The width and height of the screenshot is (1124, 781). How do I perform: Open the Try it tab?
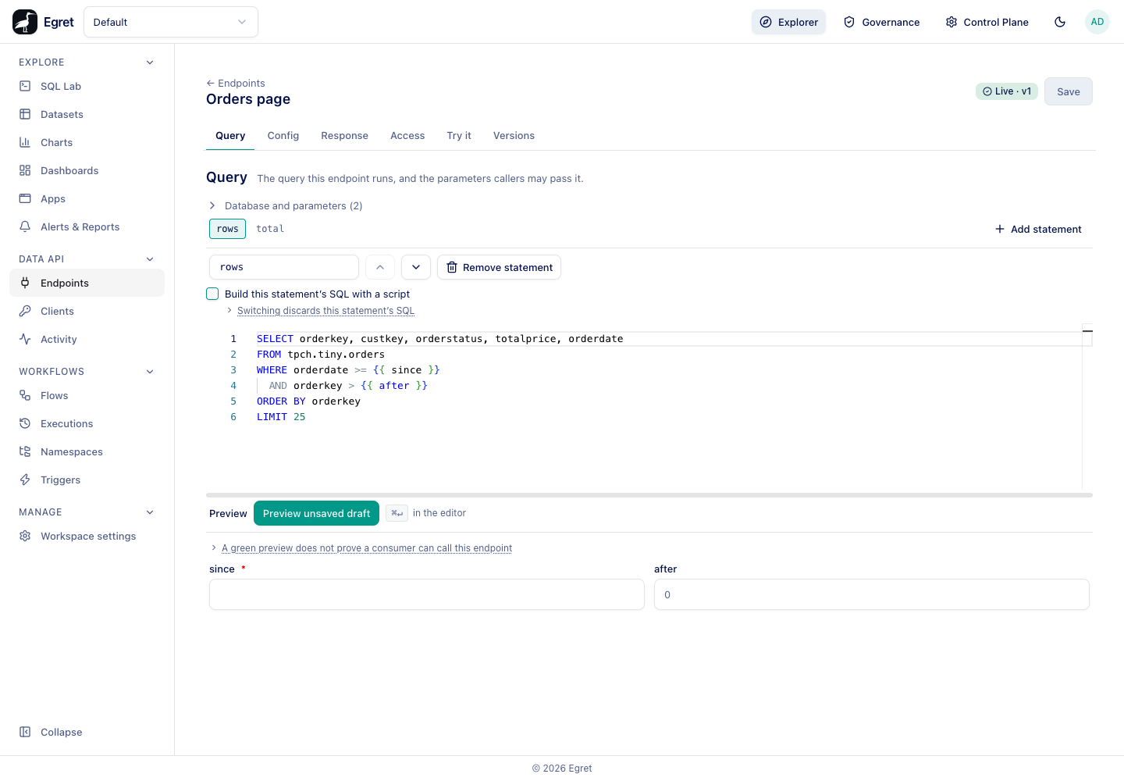tap(459, 136)
